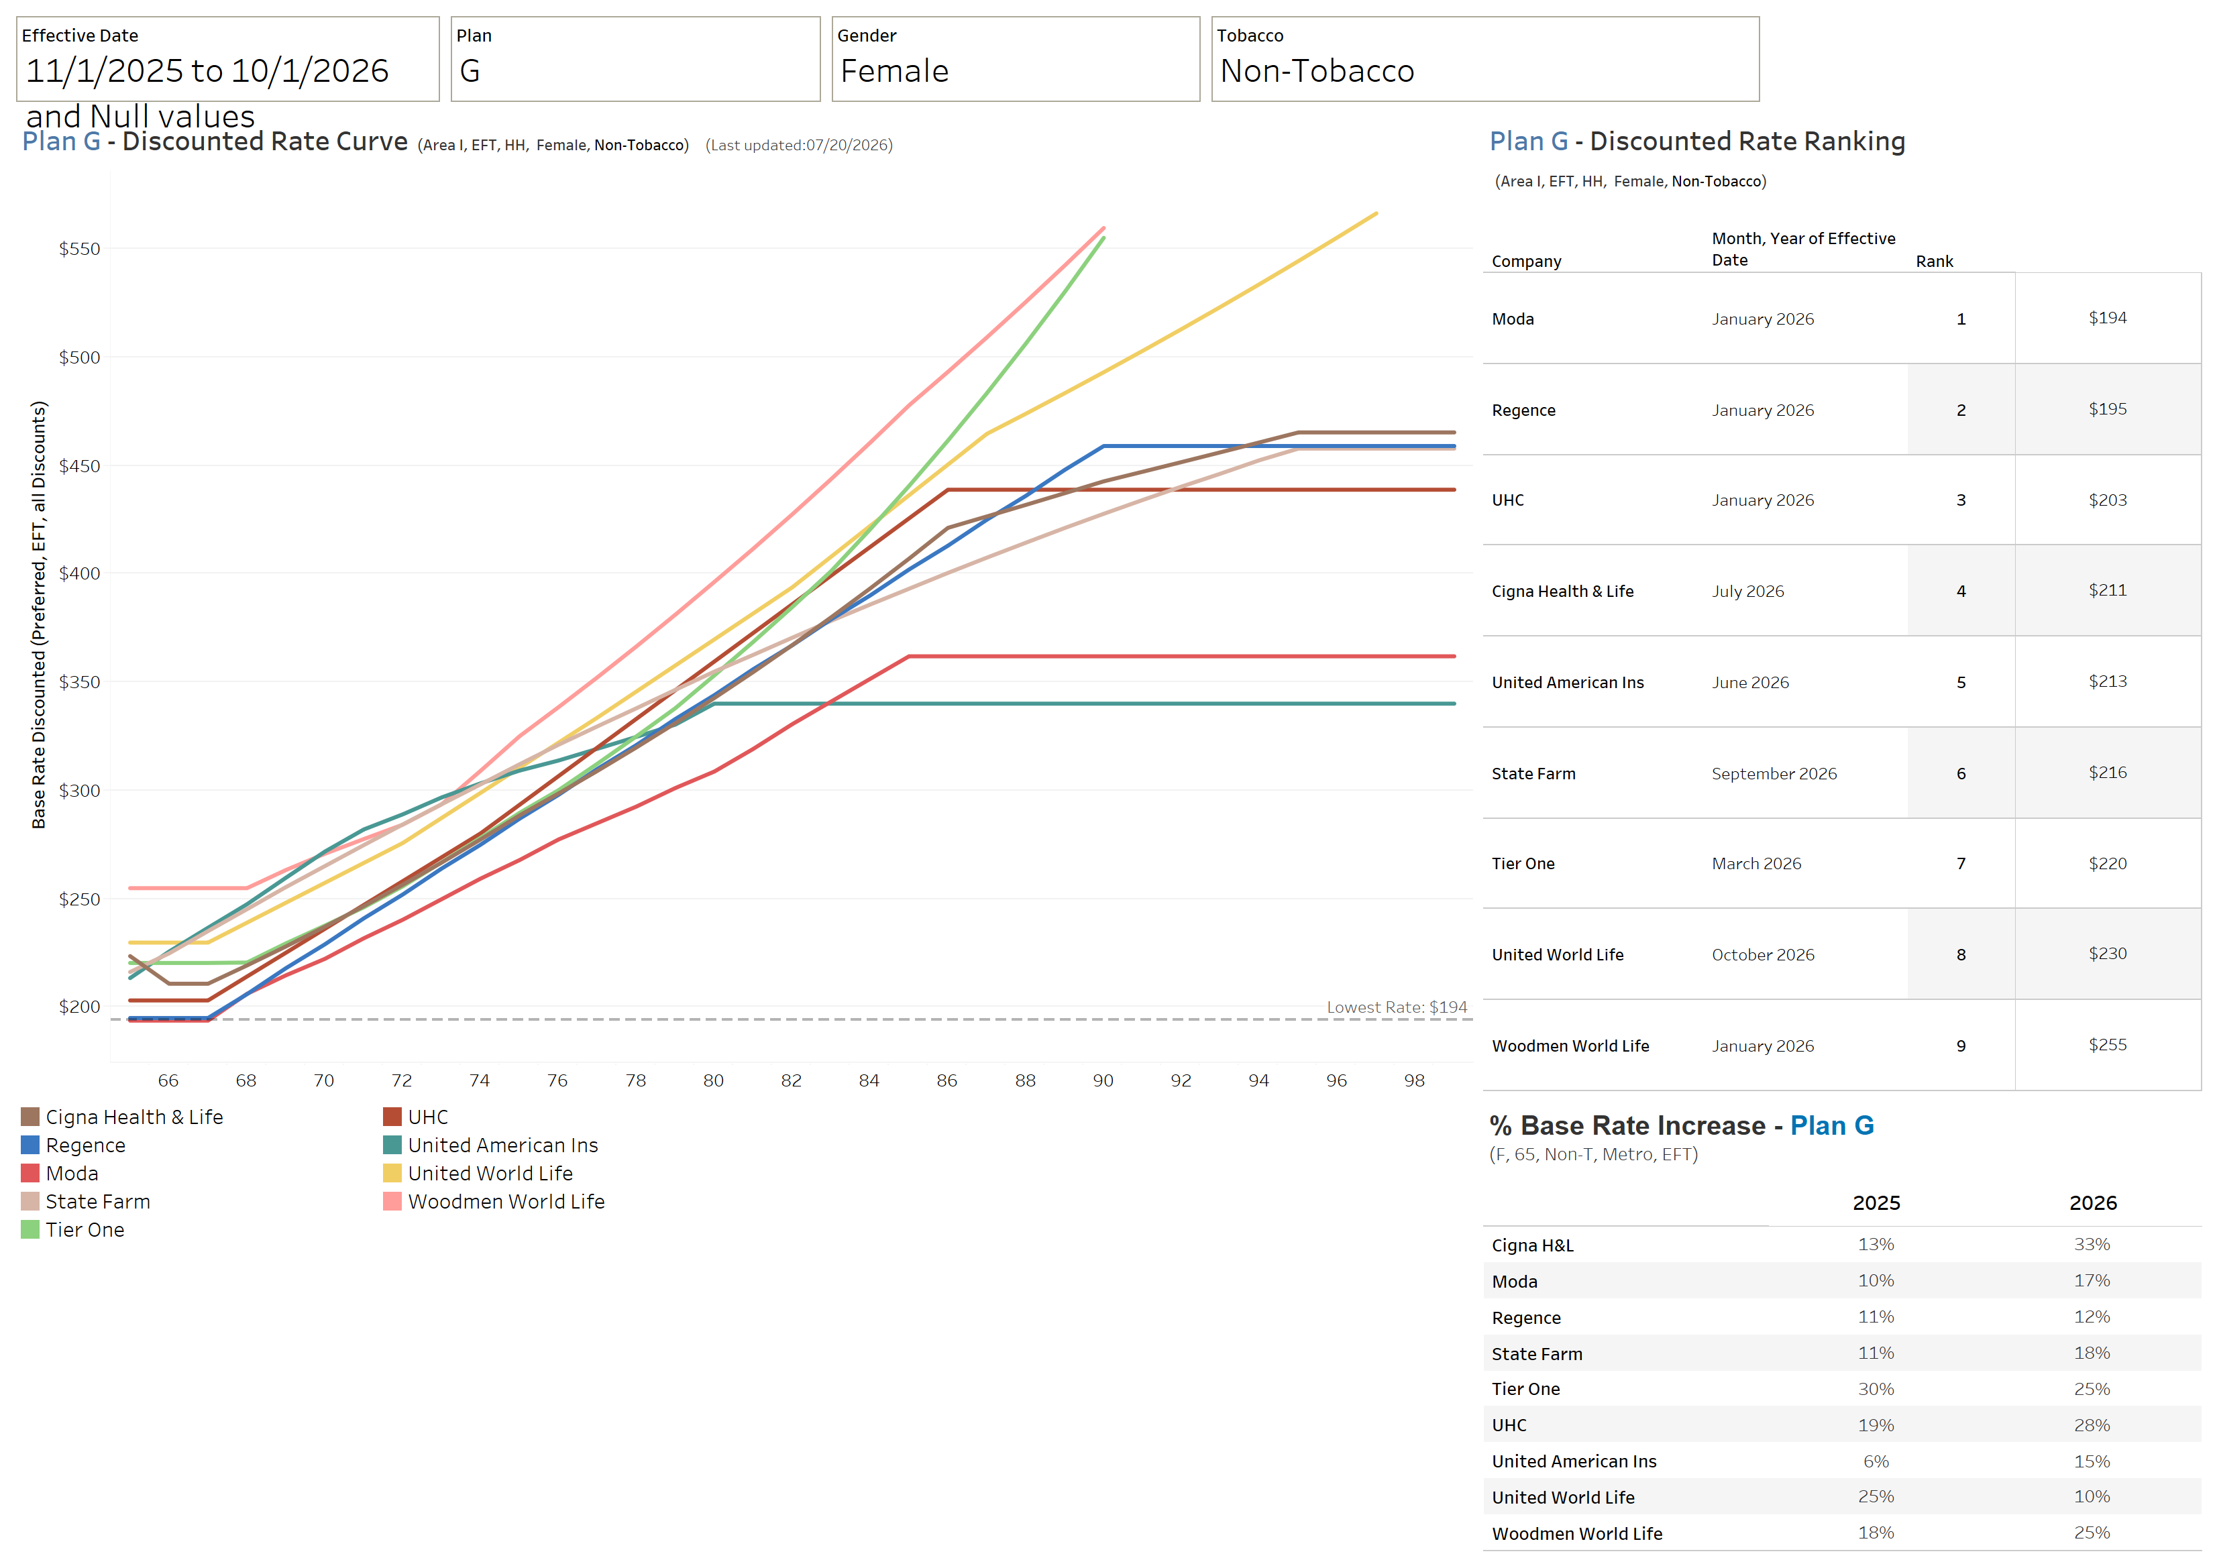Viewport: 2219px width, 1568px height.
Task: Select Cigna Health & Life in ranking table
Action: coord(1563,592)
